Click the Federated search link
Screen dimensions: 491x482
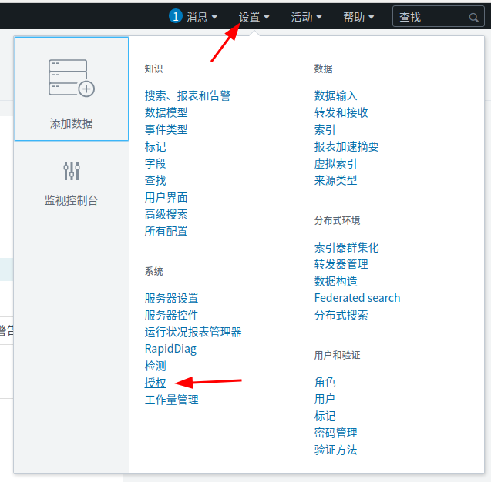pyautogui.click(x=357, y=298)
